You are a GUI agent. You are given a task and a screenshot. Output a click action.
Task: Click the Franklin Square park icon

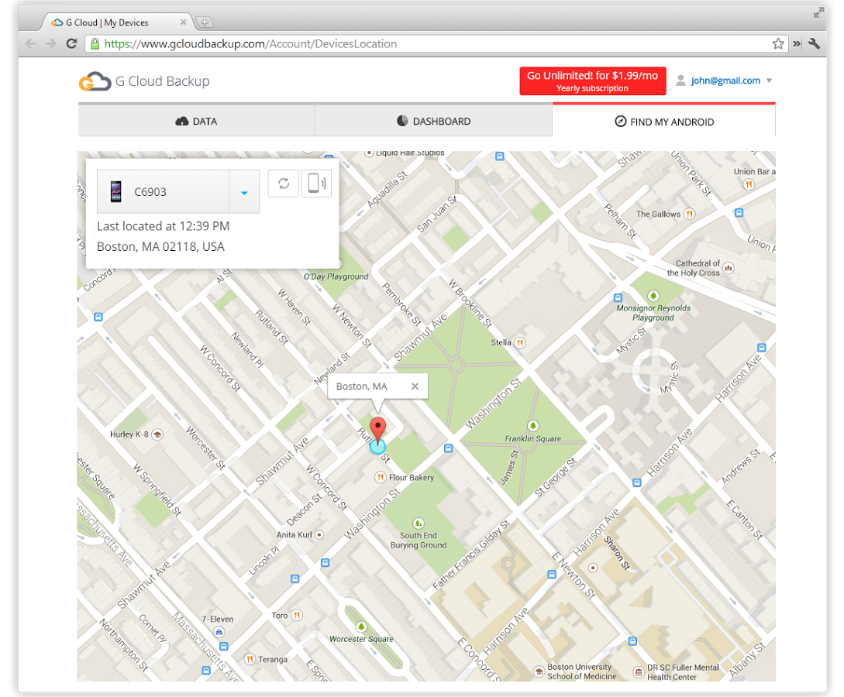[x=533, y=426]
